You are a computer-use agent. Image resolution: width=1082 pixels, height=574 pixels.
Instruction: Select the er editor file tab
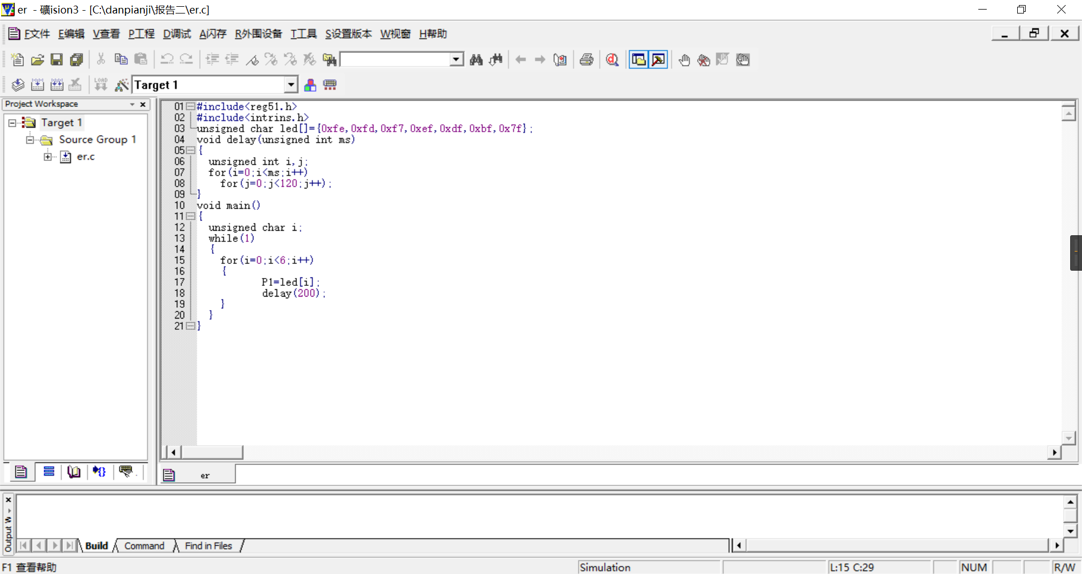click(197, 475)
